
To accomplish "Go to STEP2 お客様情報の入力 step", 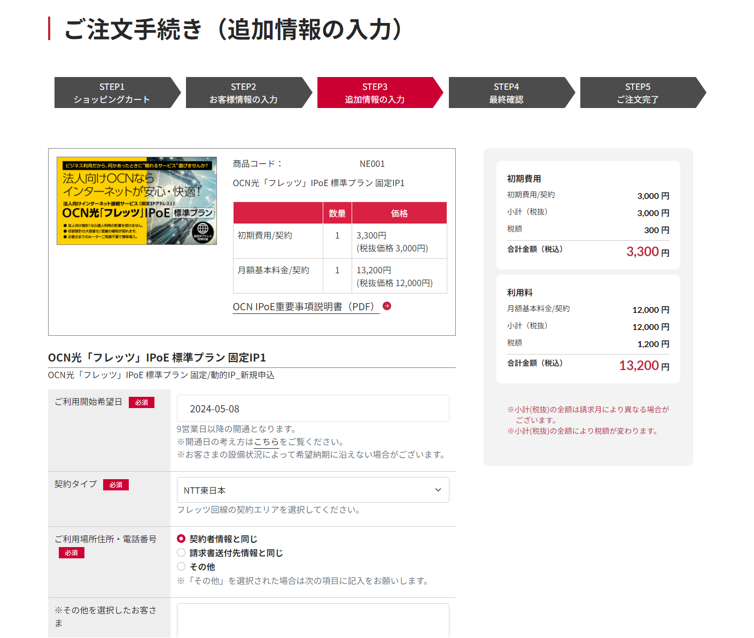I will [x=249, y=93].
